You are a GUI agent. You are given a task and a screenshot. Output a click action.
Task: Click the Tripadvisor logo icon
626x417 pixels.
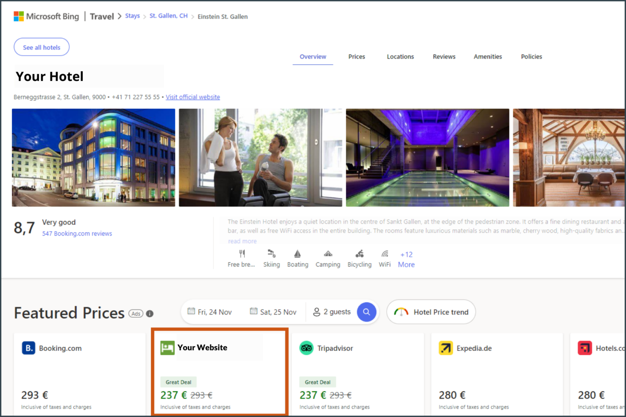(x=306, y=348)
